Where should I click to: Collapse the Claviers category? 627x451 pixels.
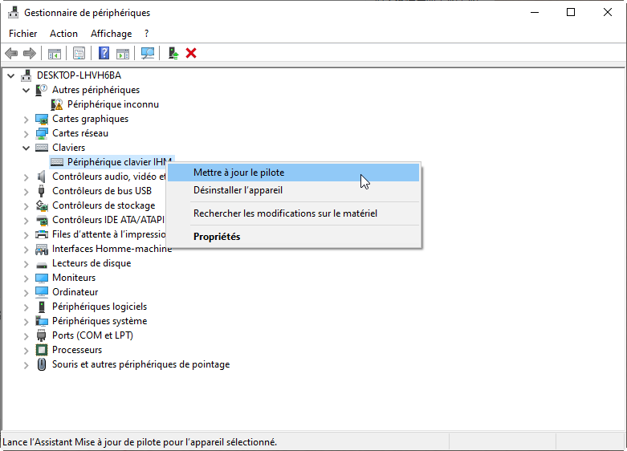26,148
